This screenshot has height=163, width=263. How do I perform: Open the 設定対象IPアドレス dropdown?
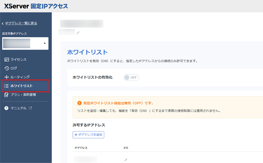[25, 43]
